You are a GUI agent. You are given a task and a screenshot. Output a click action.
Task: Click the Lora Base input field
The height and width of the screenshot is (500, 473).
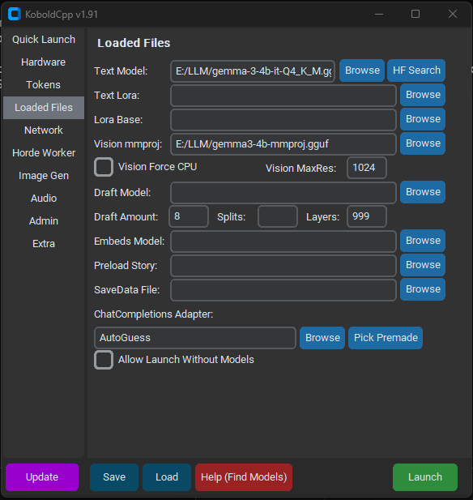283,120
